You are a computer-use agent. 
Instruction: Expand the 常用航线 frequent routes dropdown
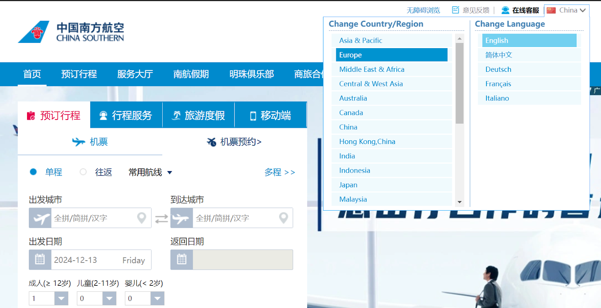(x=150, y=172)
